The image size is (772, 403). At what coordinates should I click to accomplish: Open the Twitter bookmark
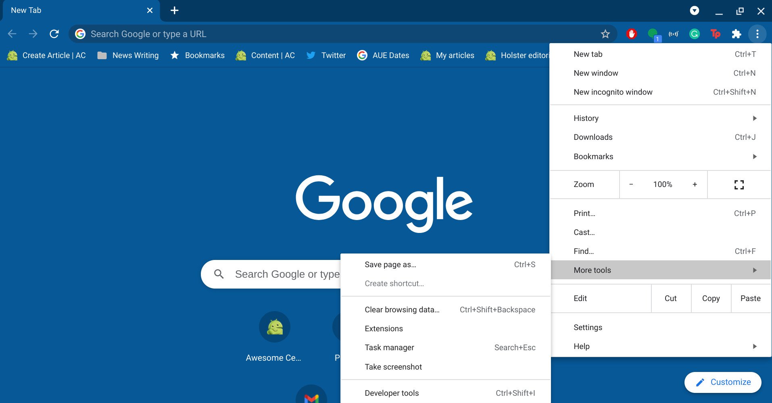[326, 55]
